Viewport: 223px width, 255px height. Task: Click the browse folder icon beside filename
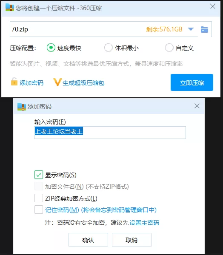(x=204, y=29)
